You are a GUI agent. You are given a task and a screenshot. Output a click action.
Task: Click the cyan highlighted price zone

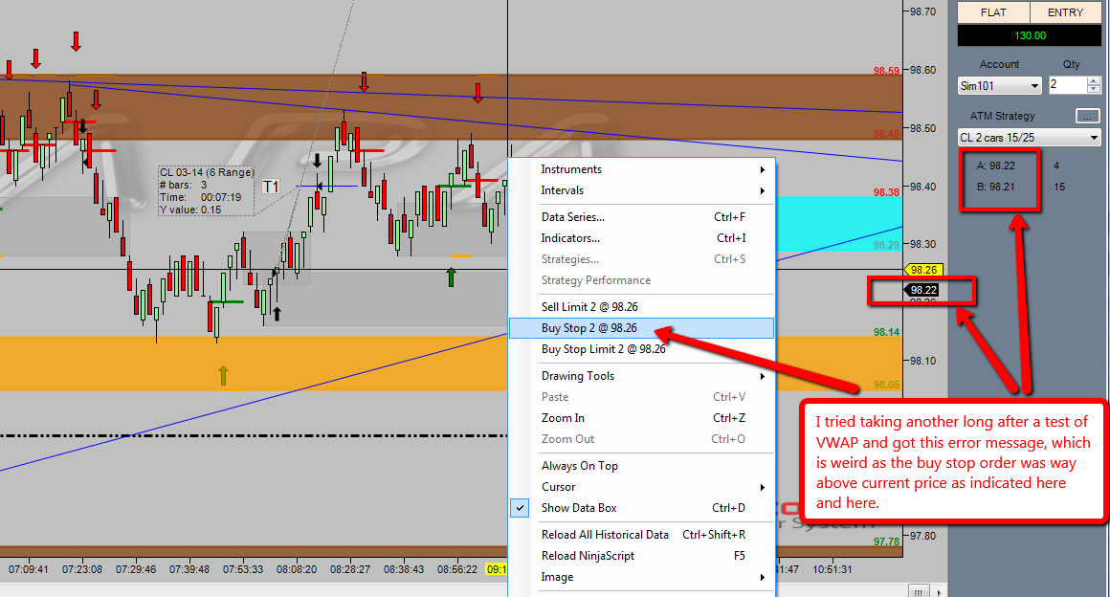coord(839,223)
